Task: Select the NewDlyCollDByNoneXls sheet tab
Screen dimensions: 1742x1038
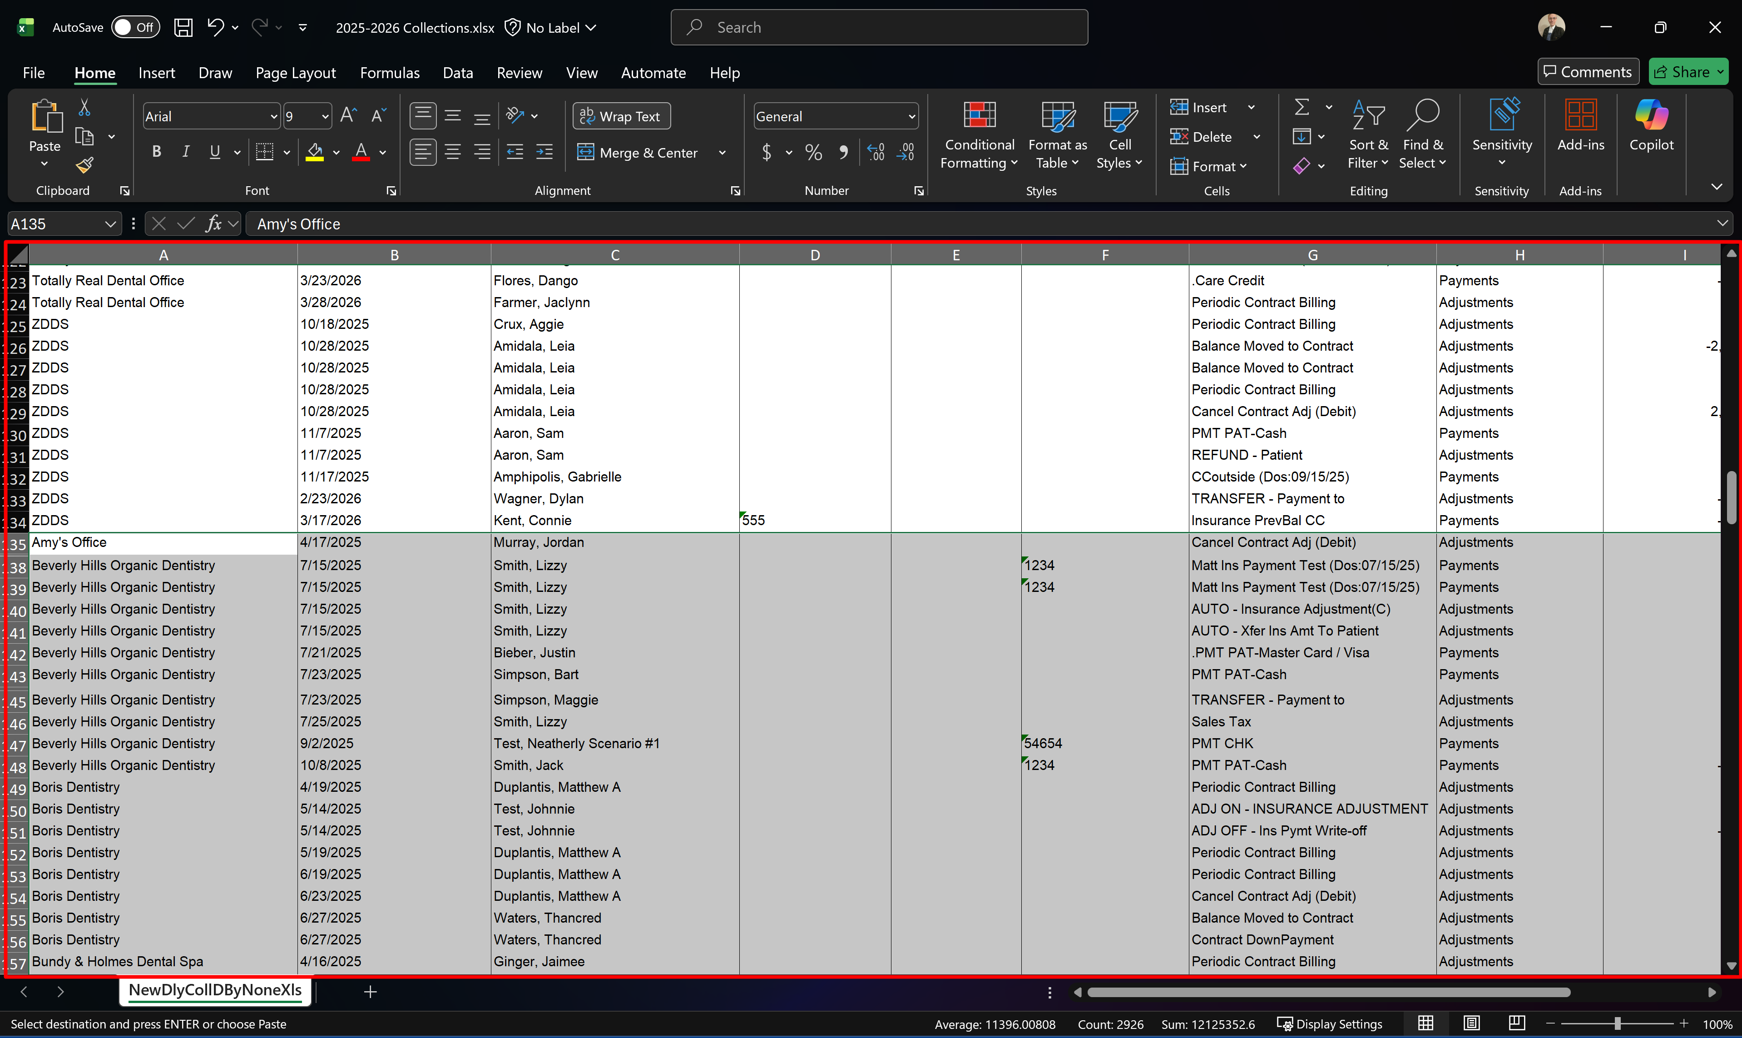Action: click(215, 990)
